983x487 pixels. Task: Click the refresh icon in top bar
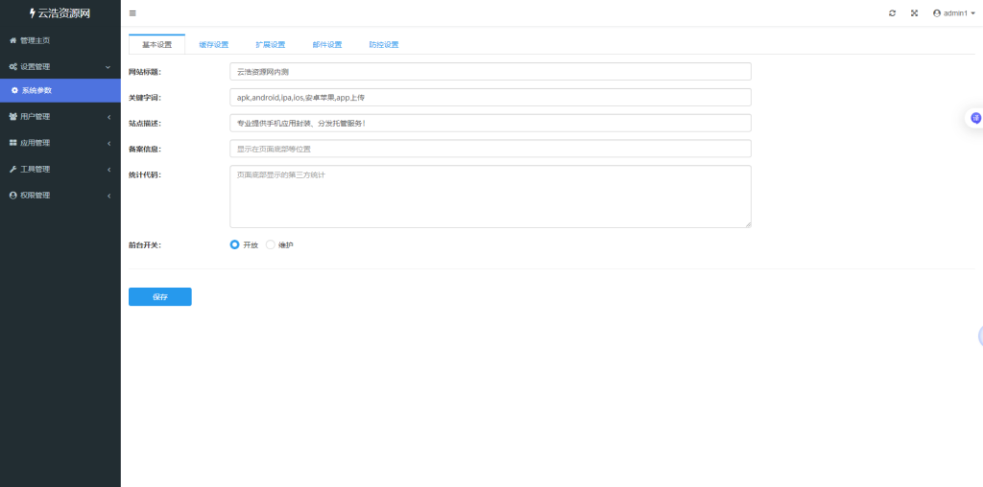tap(892, 13)
